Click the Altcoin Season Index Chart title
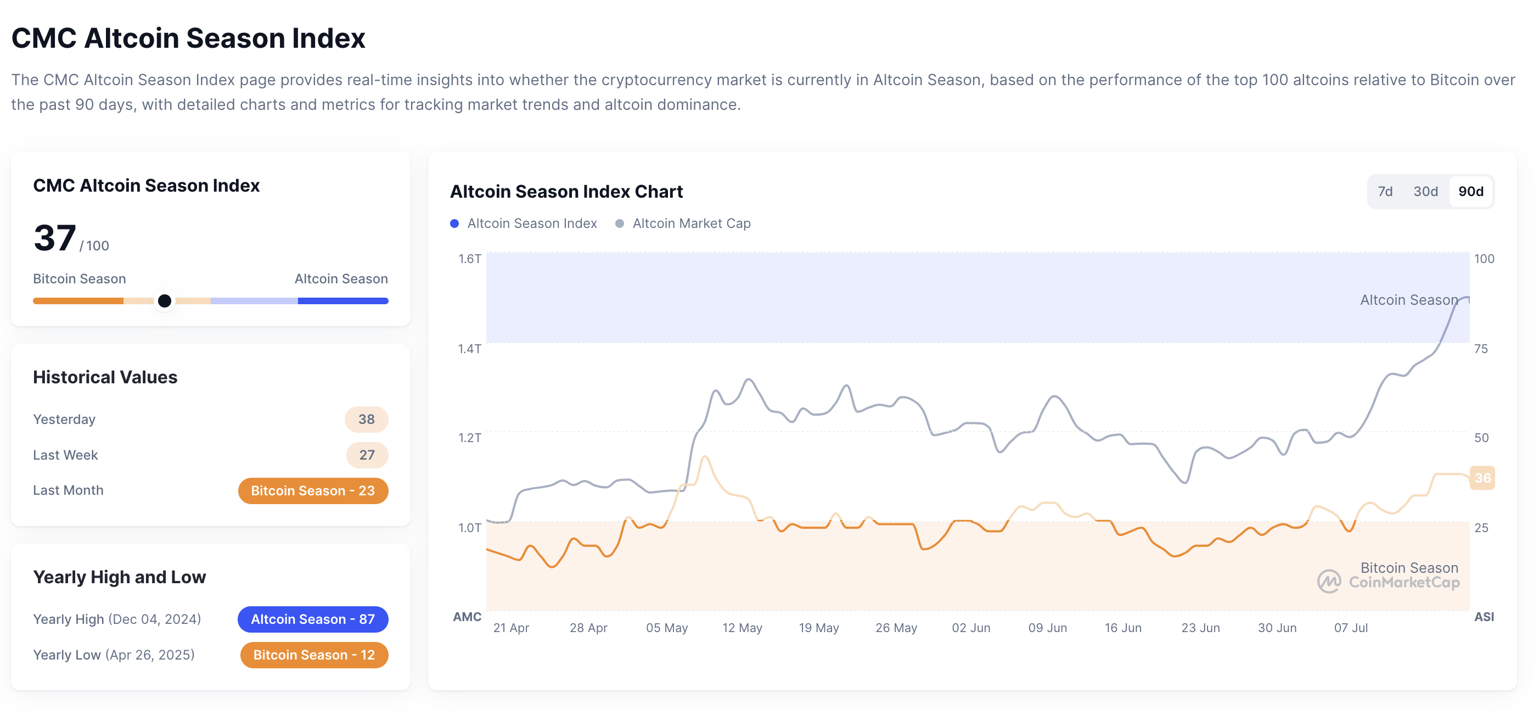This screenshot has height=715, width=1539. click(566, 191)
